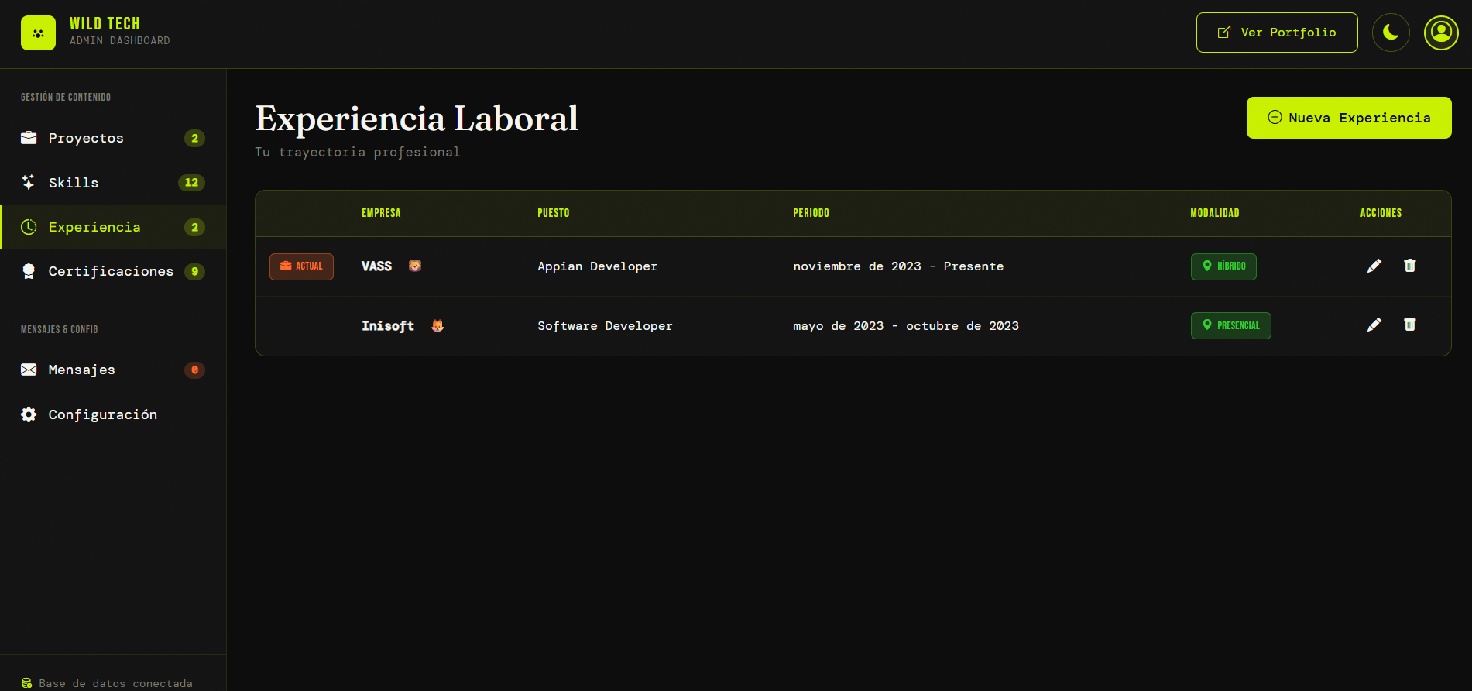Open Configuración settings
Image resolution: width=1472 pixels, height=691 pixels.
(113, 414)
